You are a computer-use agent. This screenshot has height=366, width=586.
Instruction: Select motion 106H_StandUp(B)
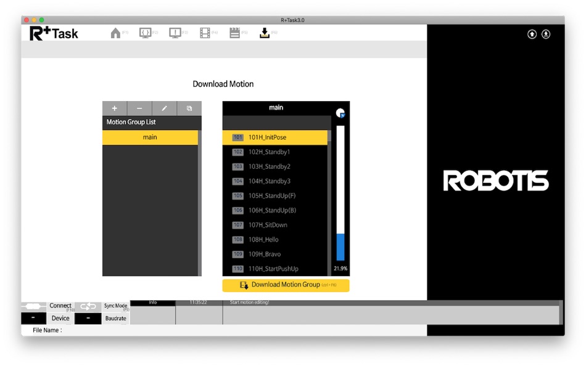coord(275,210)
